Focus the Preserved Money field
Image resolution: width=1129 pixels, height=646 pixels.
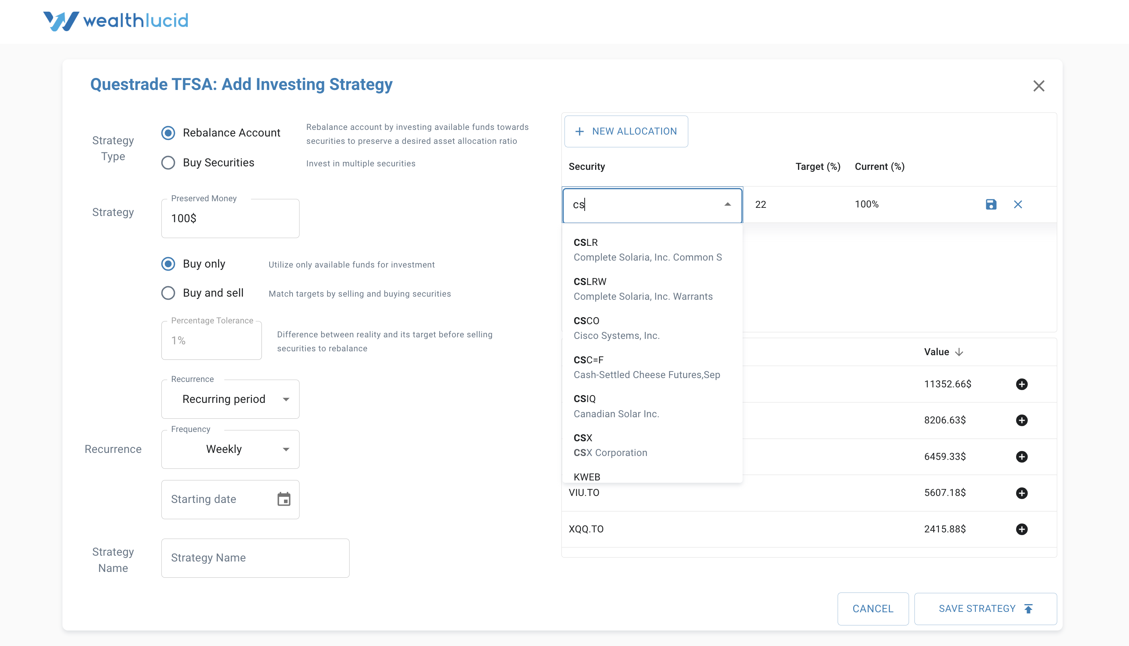(230, 218)
